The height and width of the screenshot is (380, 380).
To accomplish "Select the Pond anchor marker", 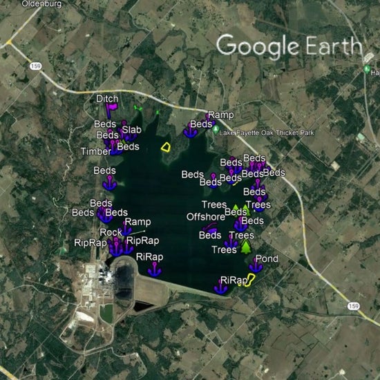I will 256,265.
